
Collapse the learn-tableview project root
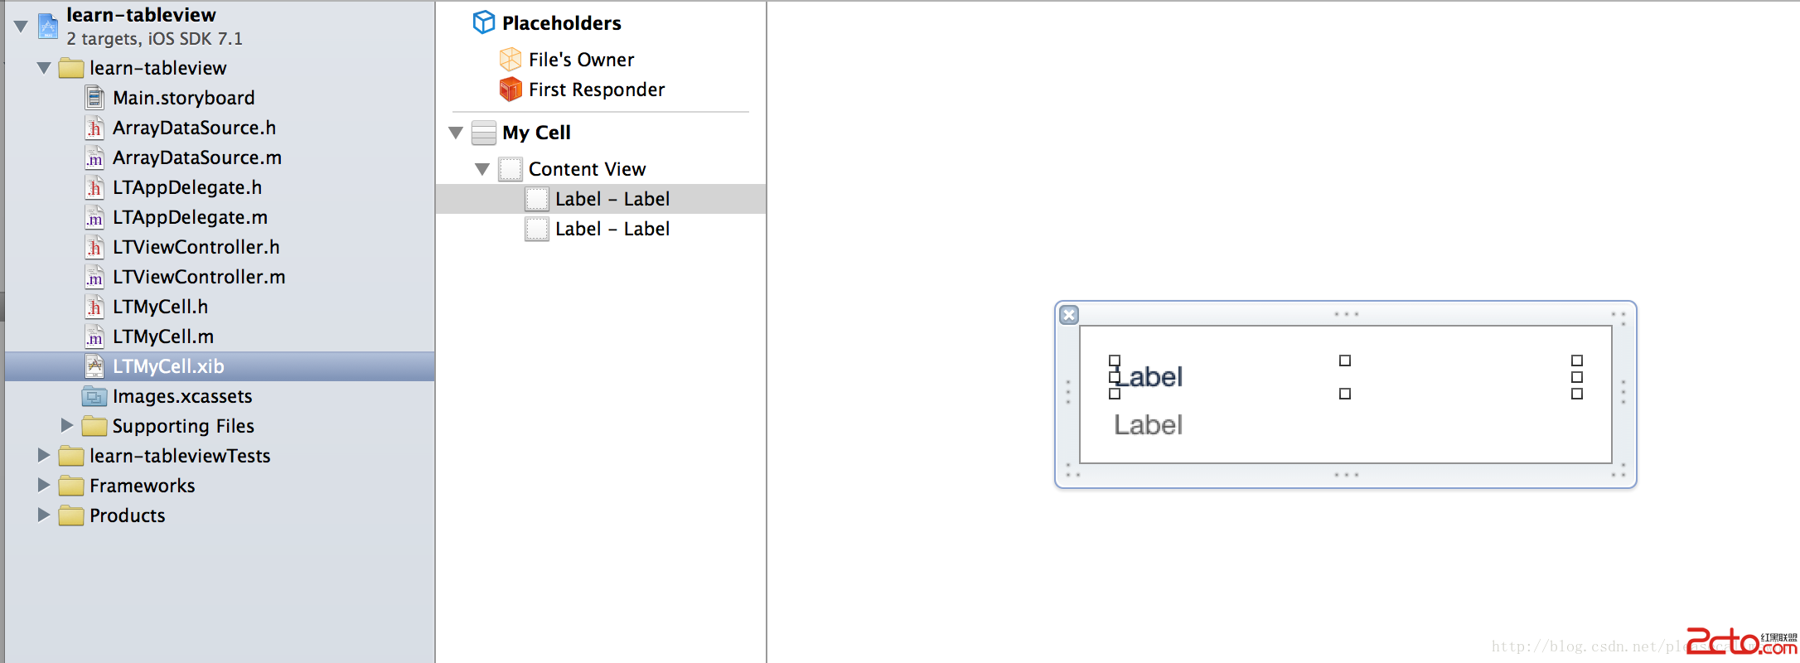[x=22, y=26]
